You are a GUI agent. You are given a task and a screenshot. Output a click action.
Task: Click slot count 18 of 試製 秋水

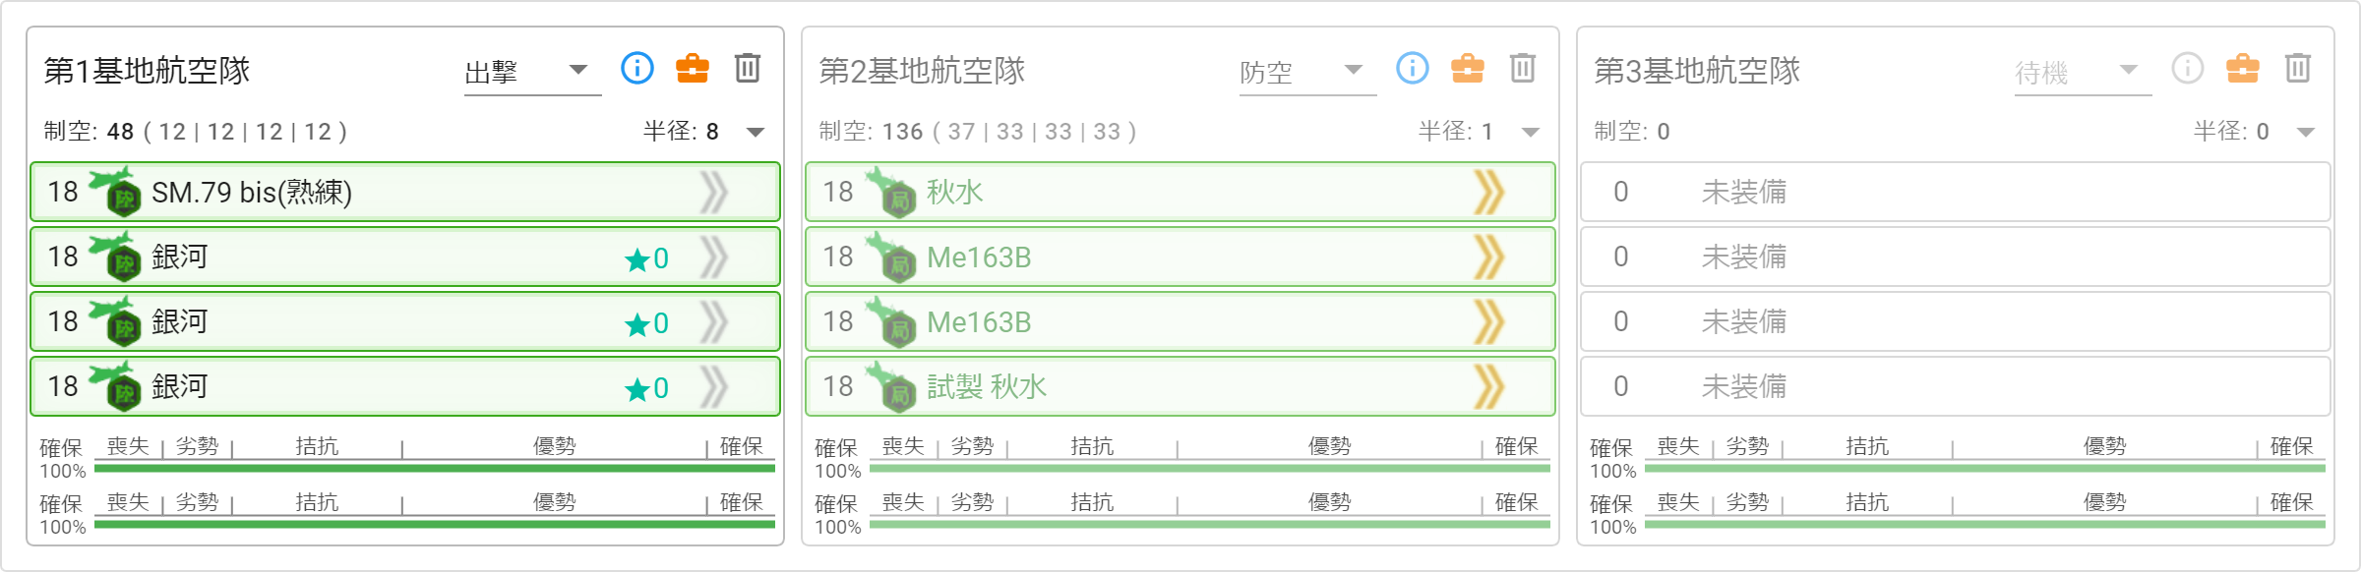pos(838,386)
